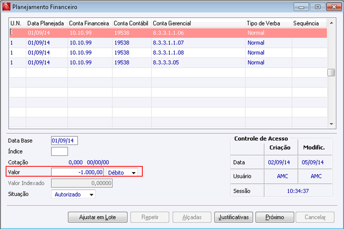Select the row with account 8.3.3.3.05
The image size is (344, 229).
168,62
